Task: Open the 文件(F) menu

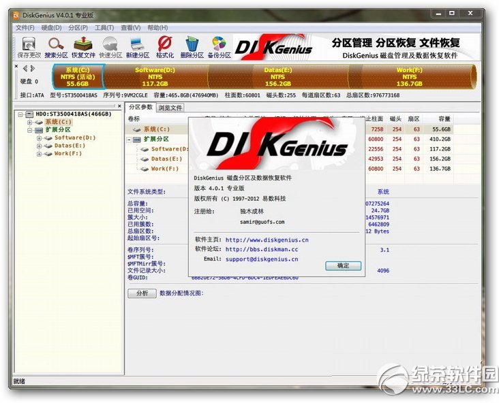Action: tap(25, 28)
